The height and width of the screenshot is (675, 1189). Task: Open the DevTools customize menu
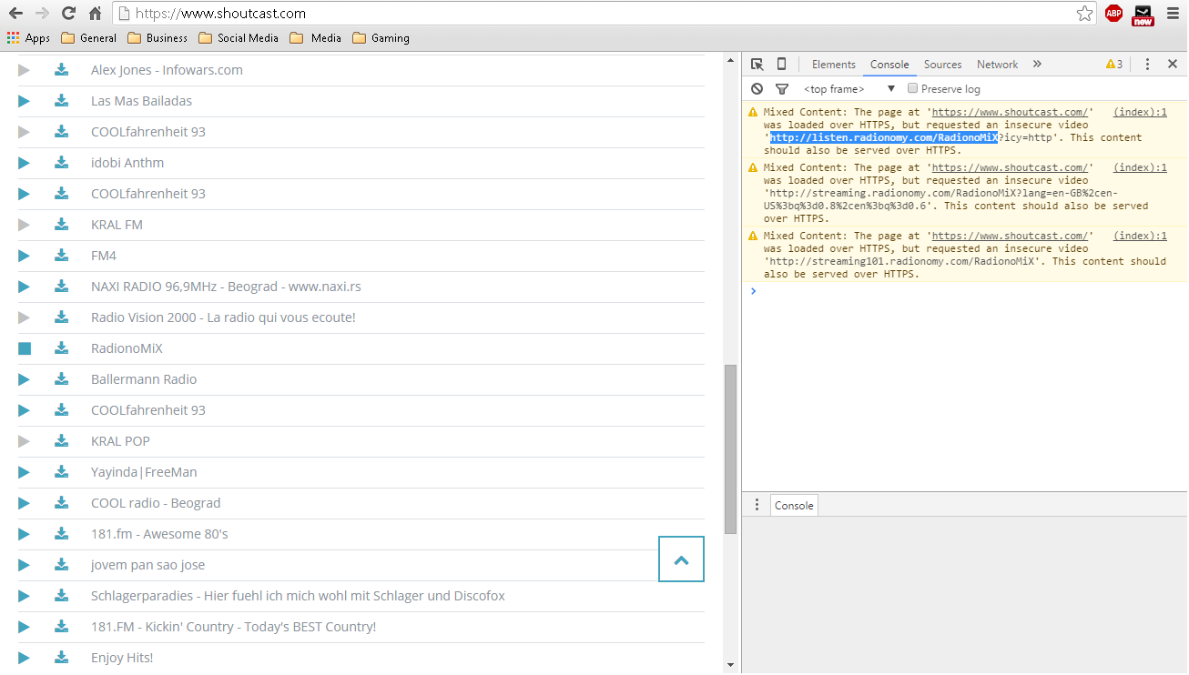point(1147,65)
